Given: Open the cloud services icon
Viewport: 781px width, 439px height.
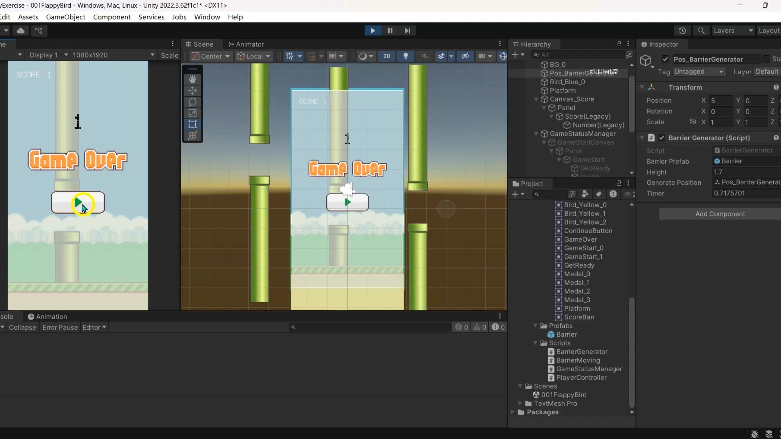Looking at the screenshot, I should click(x=21, y=31).
